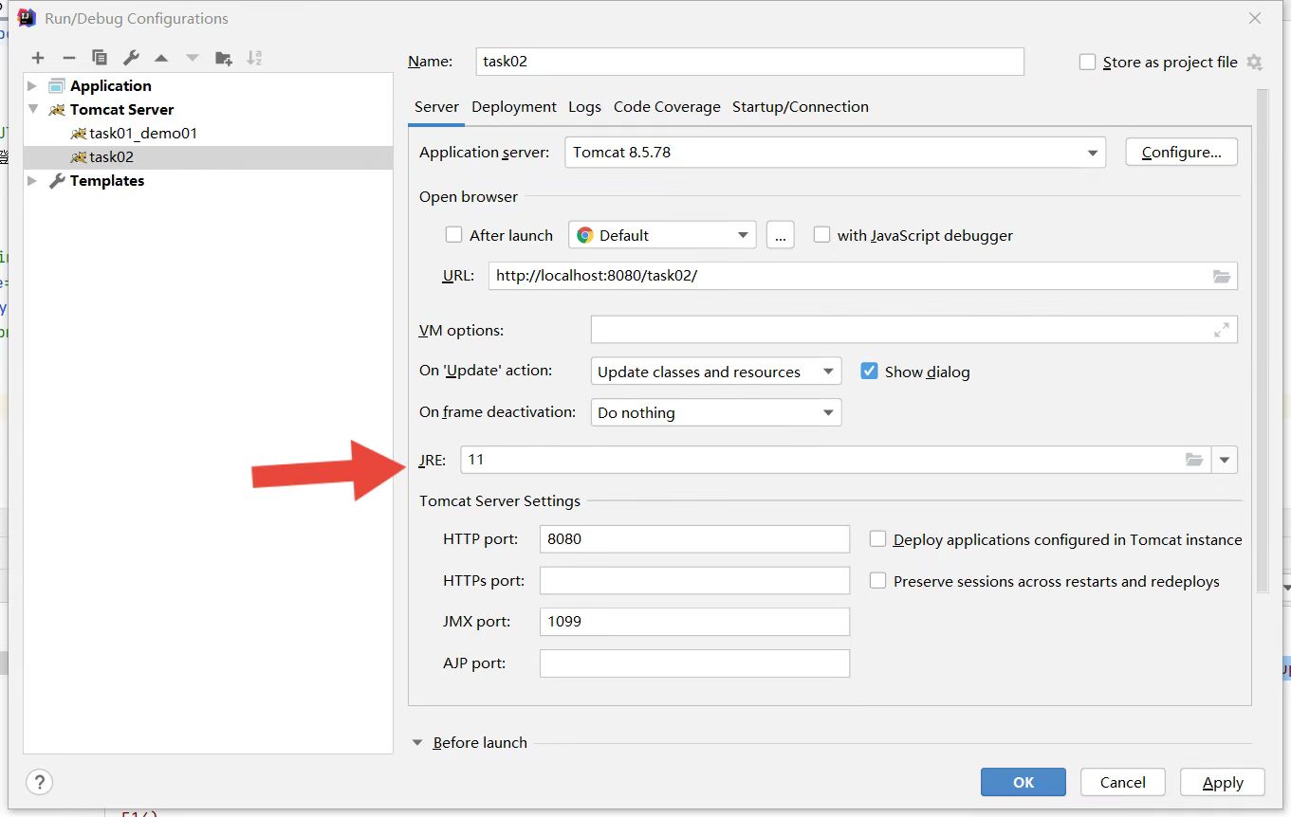Move configuration down arrow
The height and width of the screenshot is (817, 1291).
pos(193,58)
